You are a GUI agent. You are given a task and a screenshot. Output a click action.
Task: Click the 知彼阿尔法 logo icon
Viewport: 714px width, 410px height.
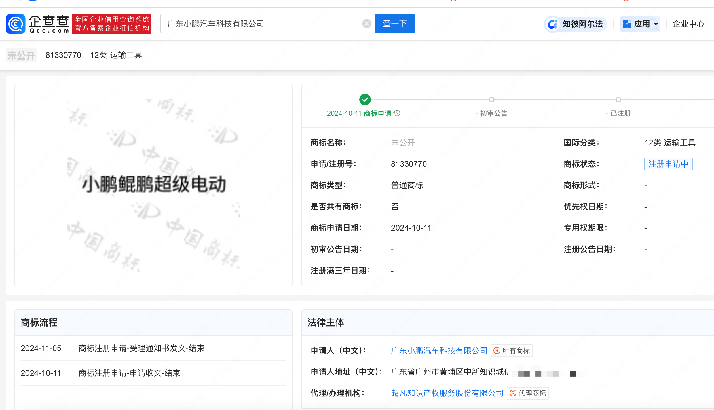click(552, 24)
